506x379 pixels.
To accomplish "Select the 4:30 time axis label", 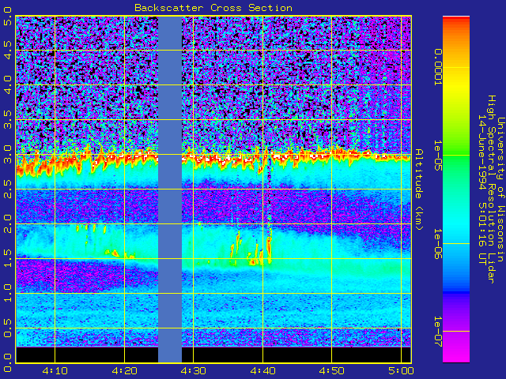I will coord(193,371).
